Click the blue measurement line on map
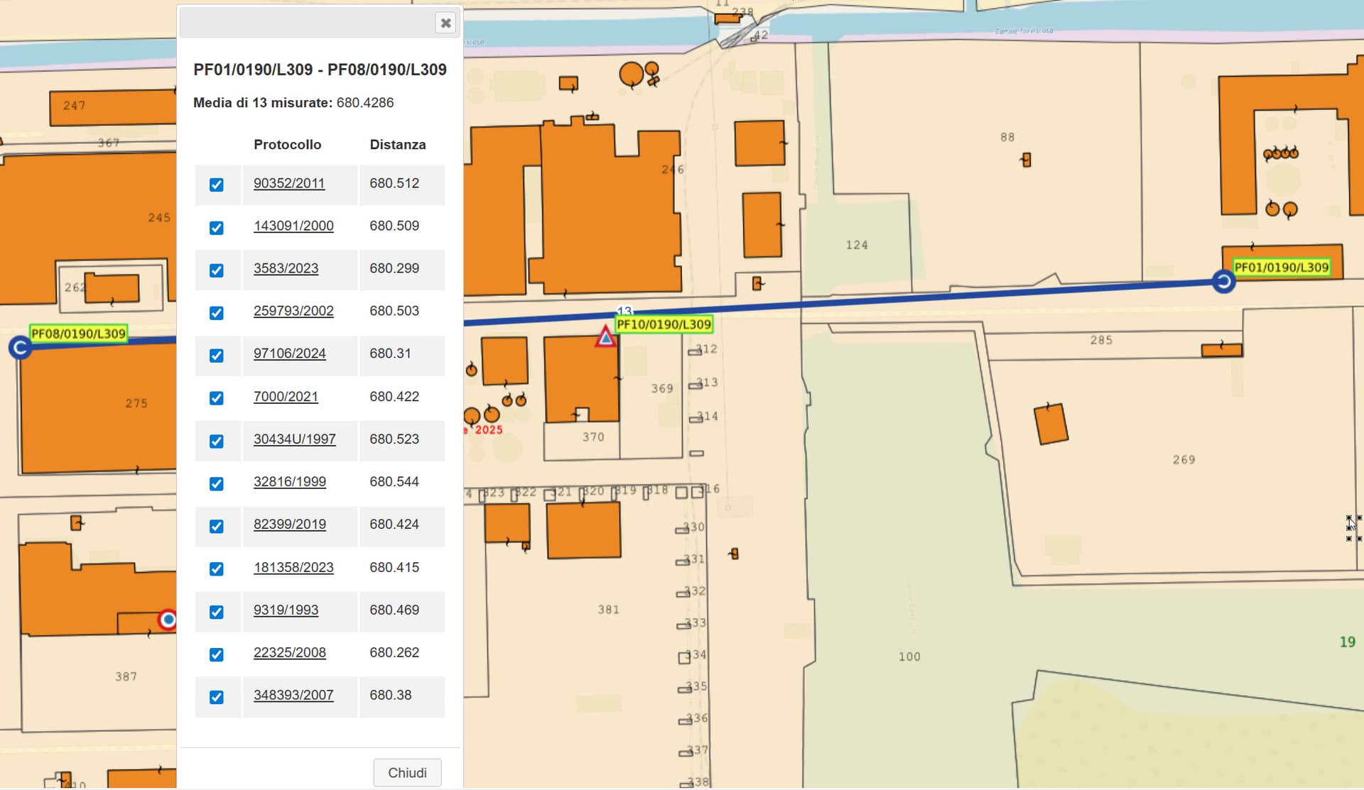The height and width of the screenshot is (790, 1364). 924,298
